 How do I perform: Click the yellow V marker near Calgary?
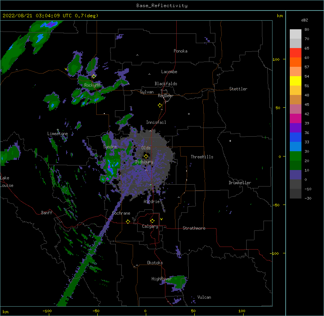point(161,219)
